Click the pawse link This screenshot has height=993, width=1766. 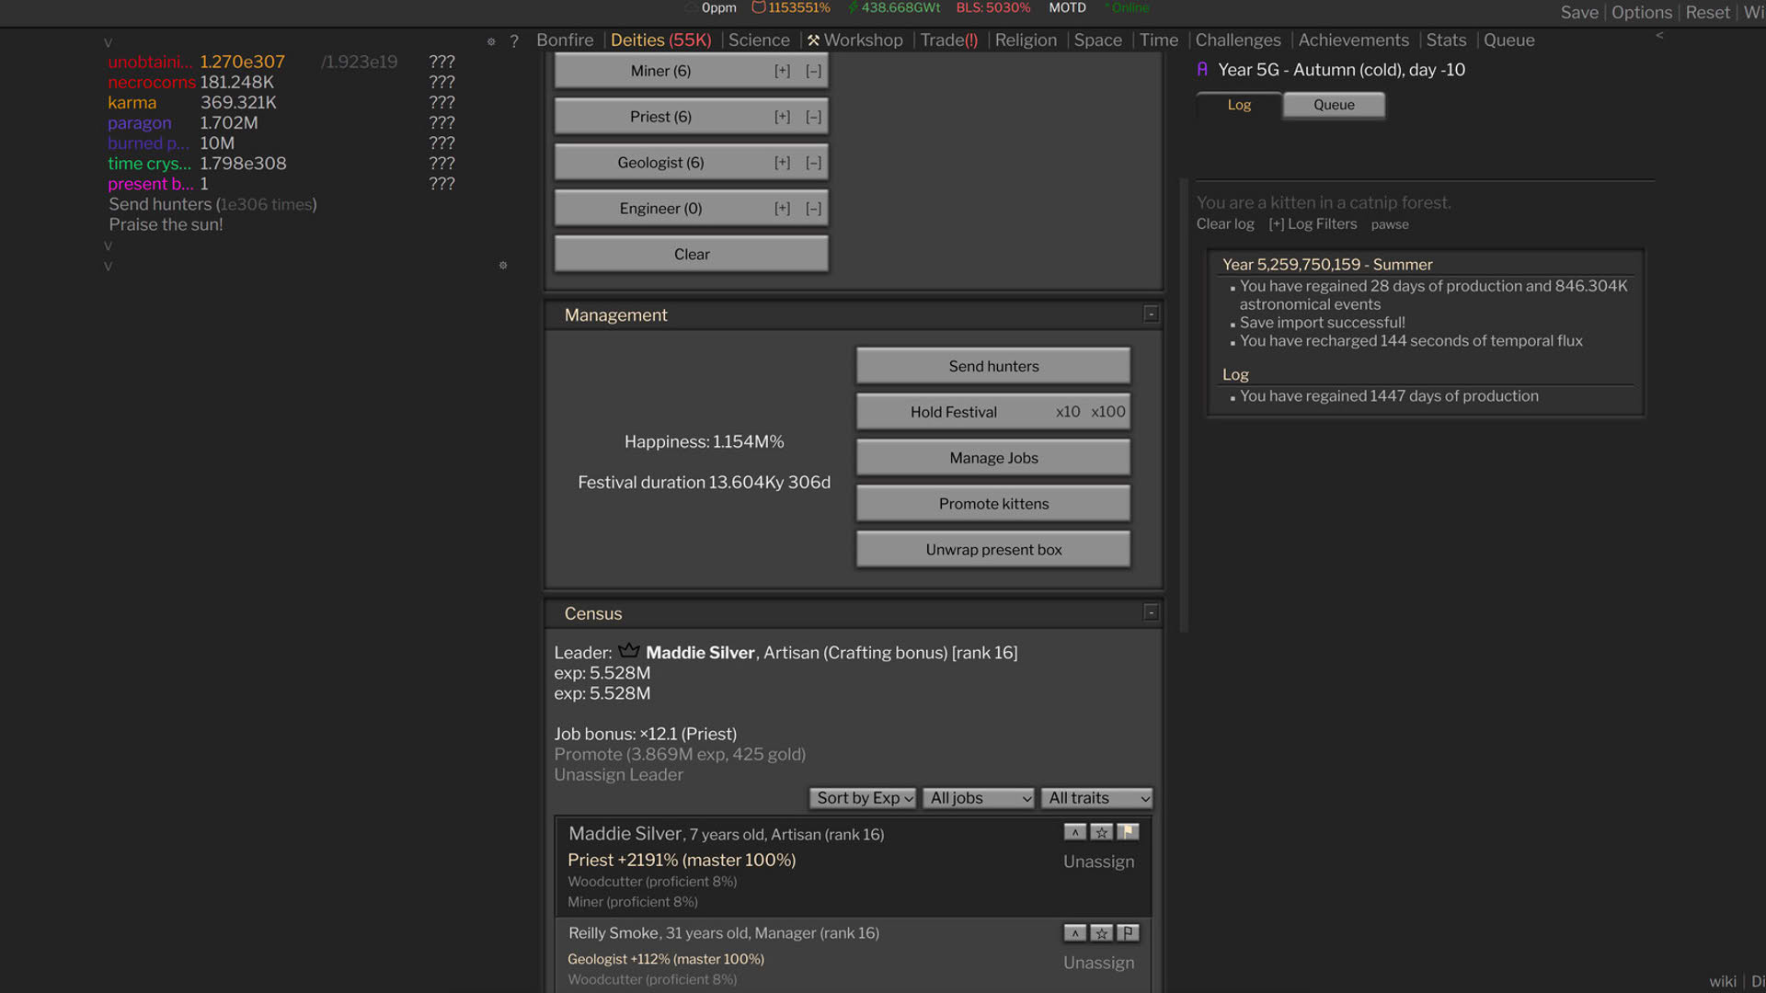click(x=1390, y=224)
